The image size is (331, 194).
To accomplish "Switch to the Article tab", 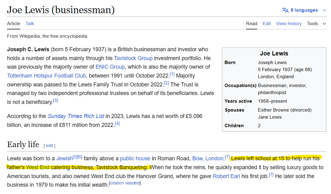I will (x=13, y=24).
